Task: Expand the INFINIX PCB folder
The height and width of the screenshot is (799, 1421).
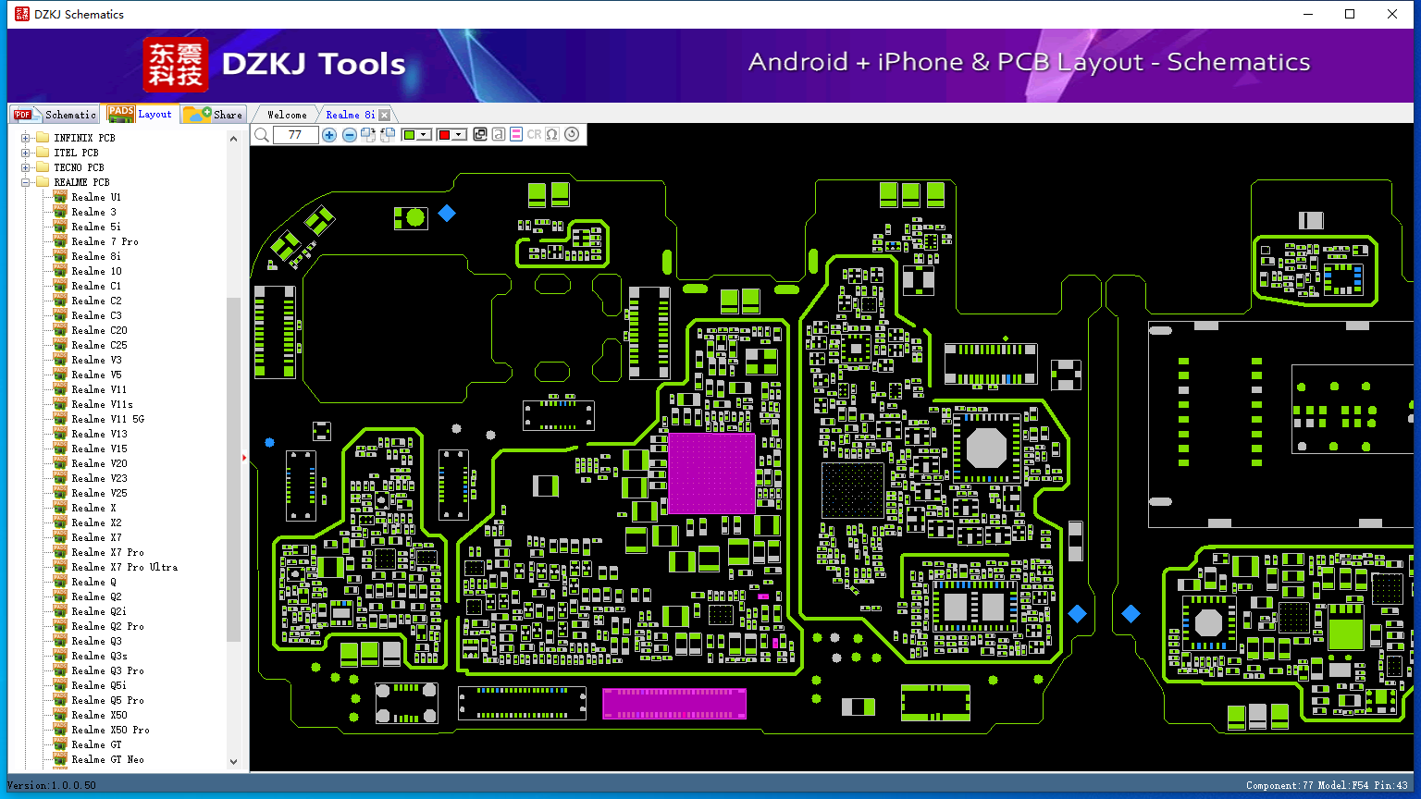Action: 26,138
